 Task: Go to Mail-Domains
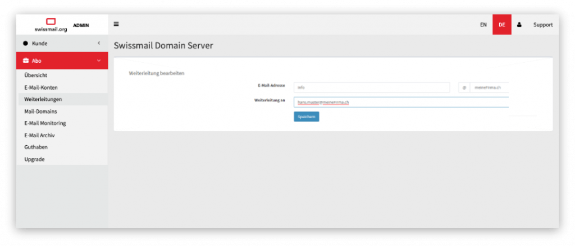pos(40,112)
